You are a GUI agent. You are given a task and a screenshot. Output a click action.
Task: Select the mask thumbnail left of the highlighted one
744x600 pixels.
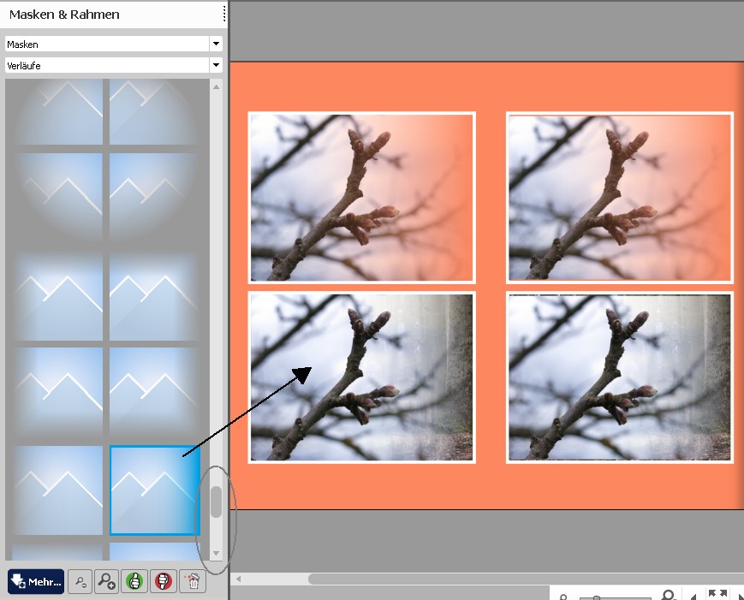coord(57,490)
